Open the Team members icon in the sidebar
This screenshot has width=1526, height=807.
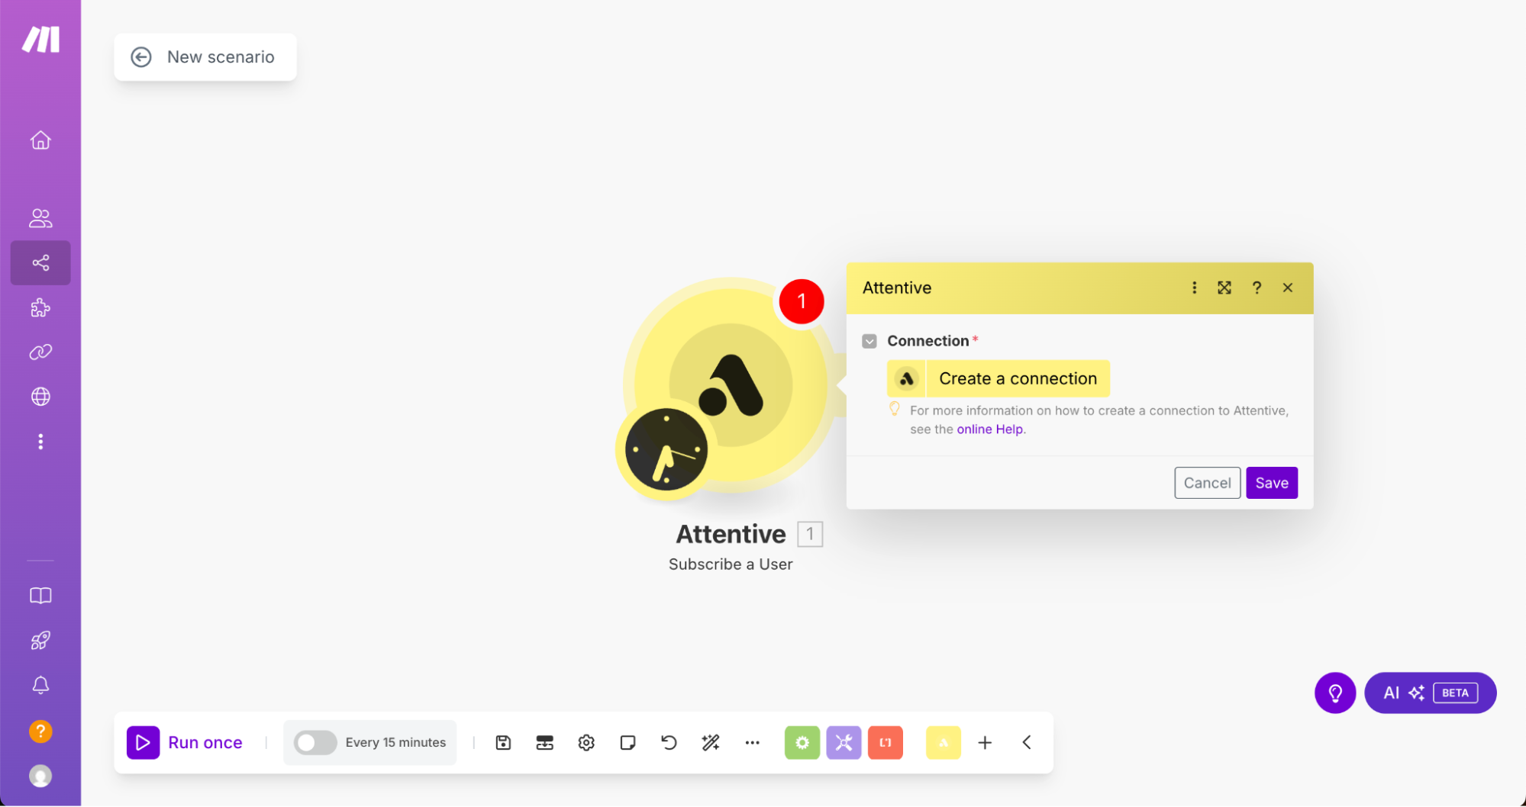tap(40, 218)
